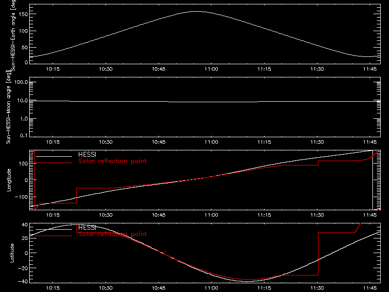Image resolution: width=389 pixels, height=292 pixels.
Task: Click the red step at 11:30 in Latitude plot
Action: [x=318, y=254]
